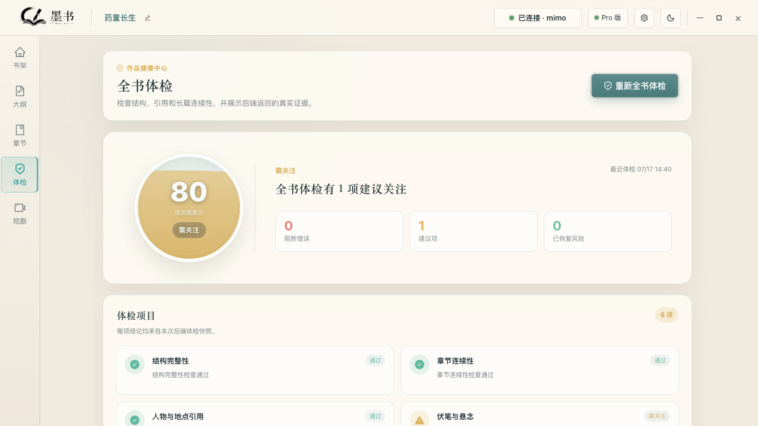Click the 体检项目 section heading
758x426 pixels.
coord(136,316)
